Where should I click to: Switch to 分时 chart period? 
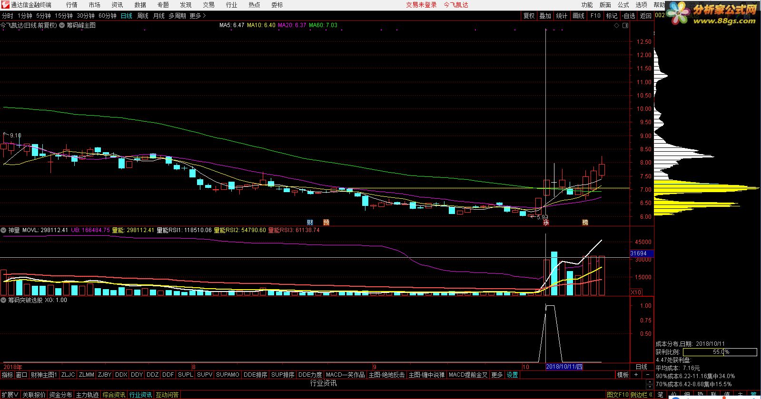tap(8, 16)
